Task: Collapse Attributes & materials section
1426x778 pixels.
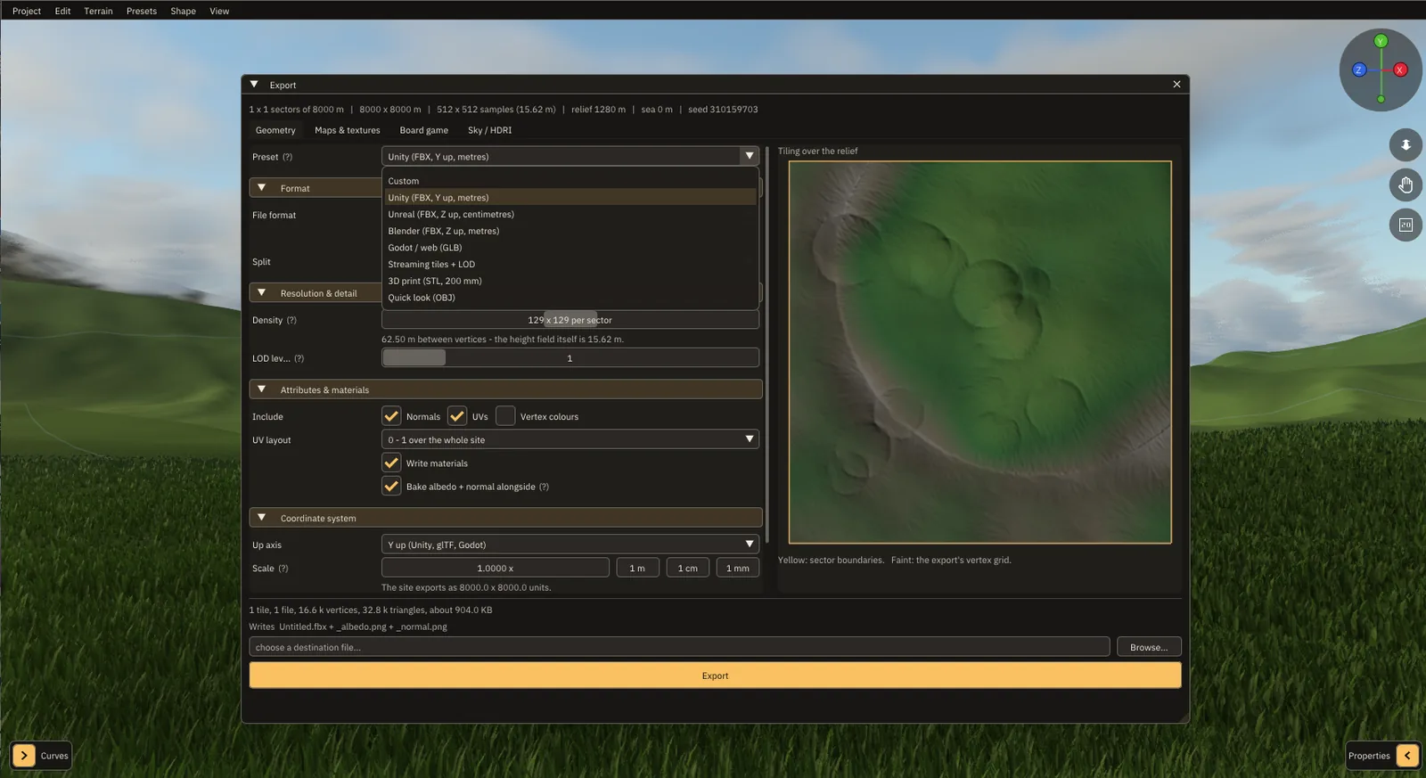Action: tap(262, 389)
